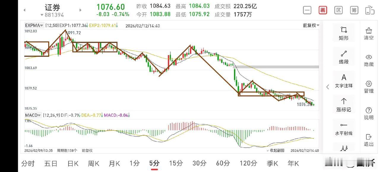This screenshot has height=172, width=380.
Task: Tap the 周期数158个 label
Action: 67,150
